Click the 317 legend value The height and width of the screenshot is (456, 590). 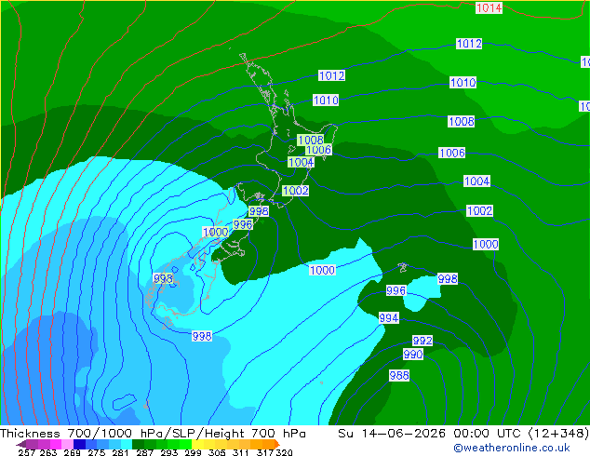click(265, 452)
